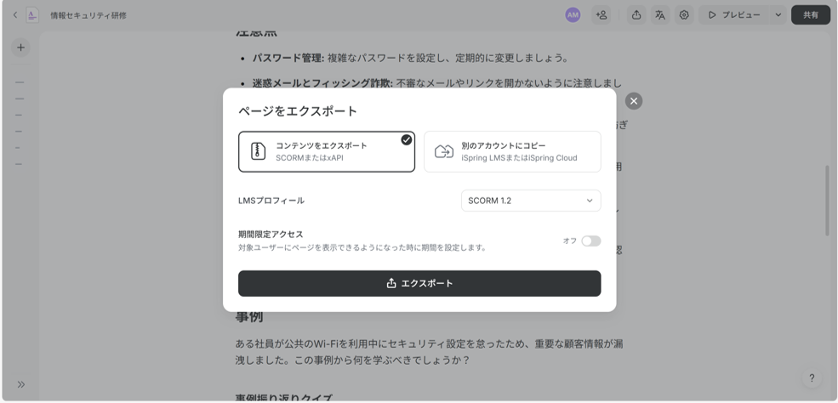Image resolution: width=838 pixels, height=403 pixels.
Task: Select the 別のアカウントにコピー option card
Action: click(x=512, y=151)
